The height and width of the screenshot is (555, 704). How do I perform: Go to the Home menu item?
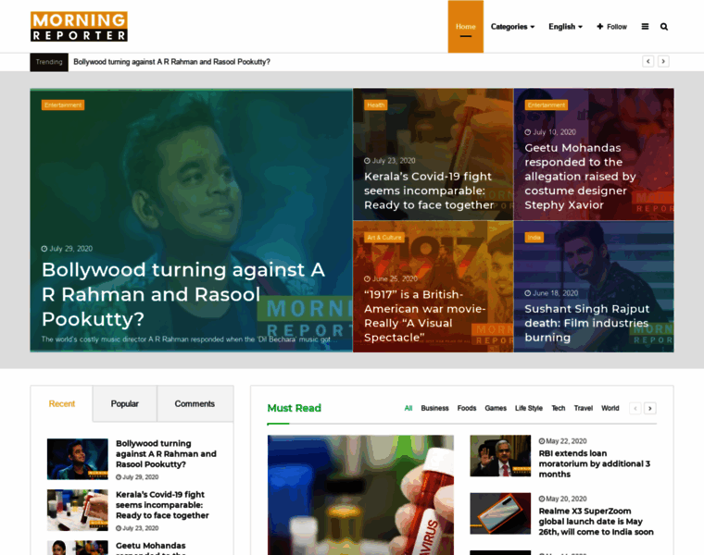click(466, 27)
